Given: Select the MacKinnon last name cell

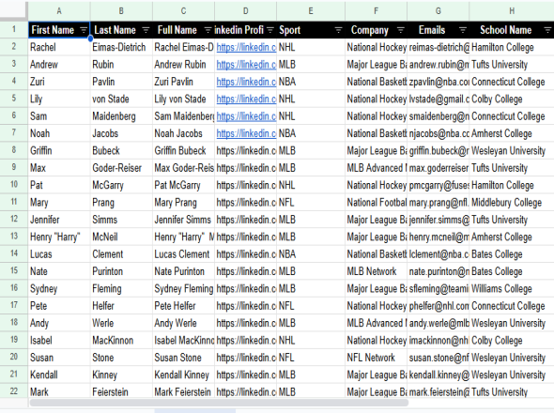Looking at the screenshot, I should [121, 341].
